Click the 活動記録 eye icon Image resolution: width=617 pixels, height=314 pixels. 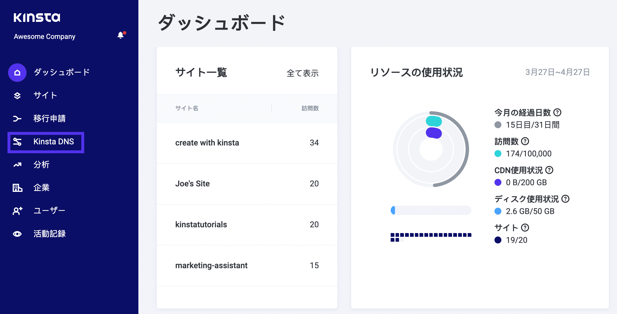[x=17, y=234]
